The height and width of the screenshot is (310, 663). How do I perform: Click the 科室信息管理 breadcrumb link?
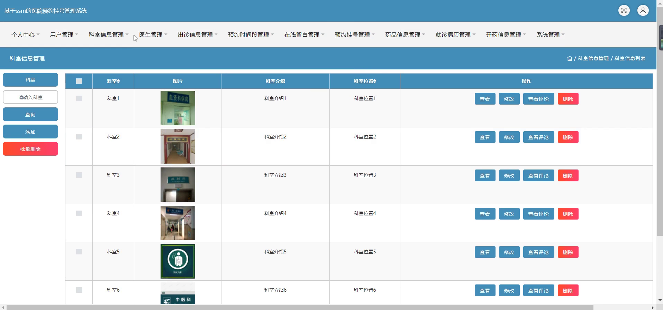pyautogui.click(x=593, y=58)
